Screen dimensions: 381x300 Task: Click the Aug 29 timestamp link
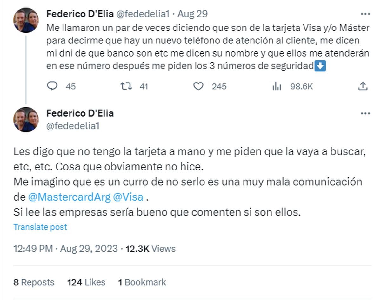pyautogui.click(x=192, y=14)
